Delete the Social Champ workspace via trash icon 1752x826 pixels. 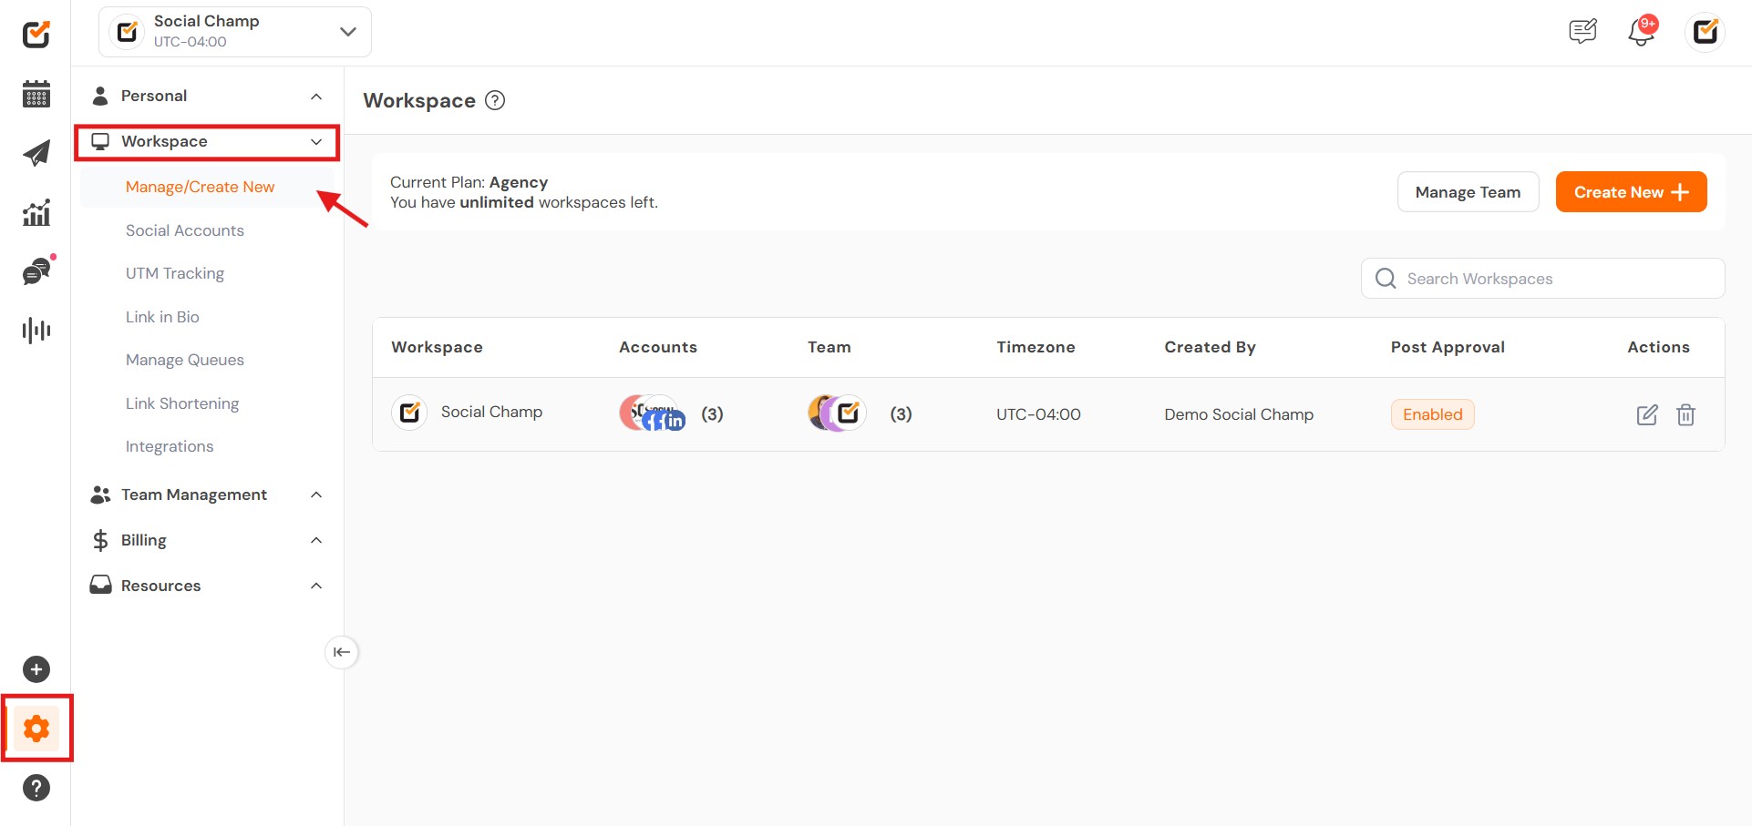tap(1685, 415)
